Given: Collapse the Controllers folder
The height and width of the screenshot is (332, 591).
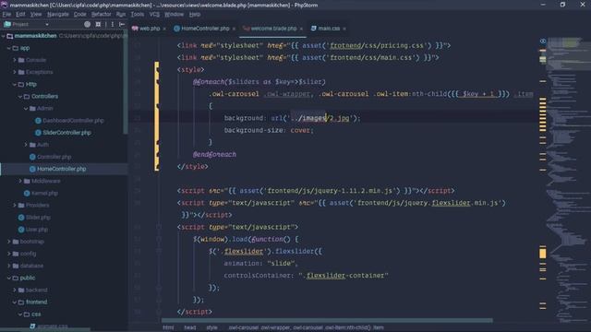Looking at the screenshot, I should pyautogui.click(x=20, y=96).
